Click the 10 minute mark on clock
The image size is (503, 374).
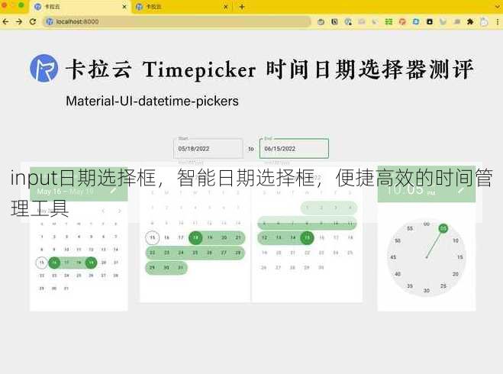tap(456, 240)
